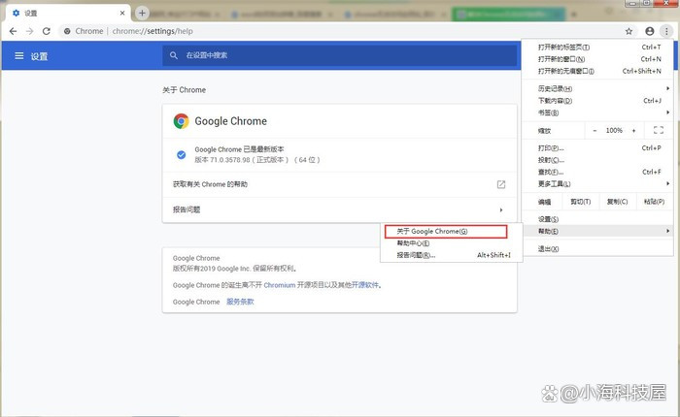Viewport: 680px width, 417px height.
Task: Select 关于 Google Chrome(G) submenu item
Action: tap(446, 231)
